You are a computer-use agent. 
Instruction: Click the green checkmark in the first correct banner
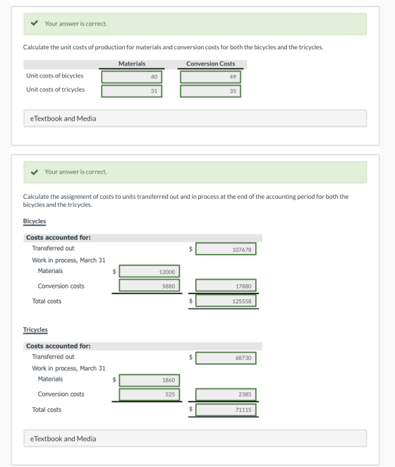tap(35, 23)
